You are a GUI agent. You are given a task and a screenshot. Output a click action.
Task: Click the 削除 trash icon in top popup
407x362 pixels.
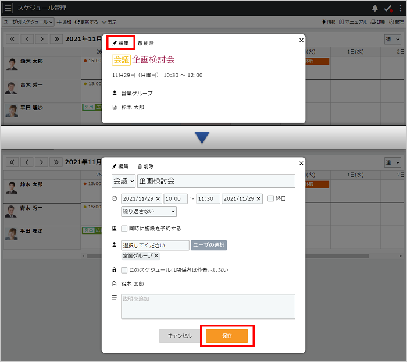[140, 43]
